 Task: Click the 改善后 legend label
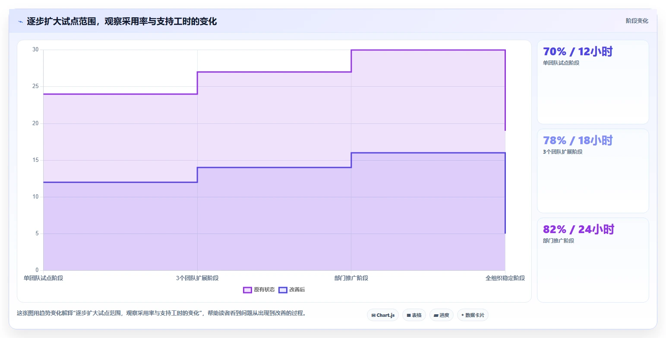pos(297,290)
